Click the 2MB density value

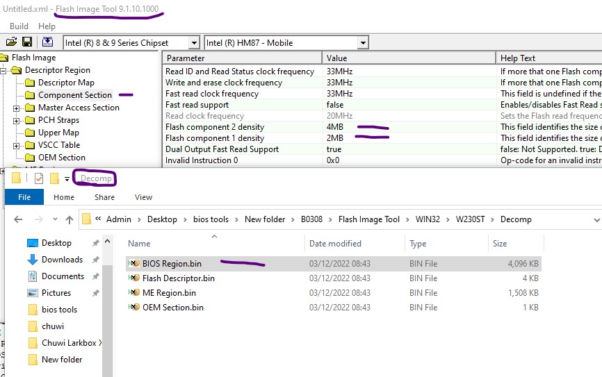click(x=335, y=138)
